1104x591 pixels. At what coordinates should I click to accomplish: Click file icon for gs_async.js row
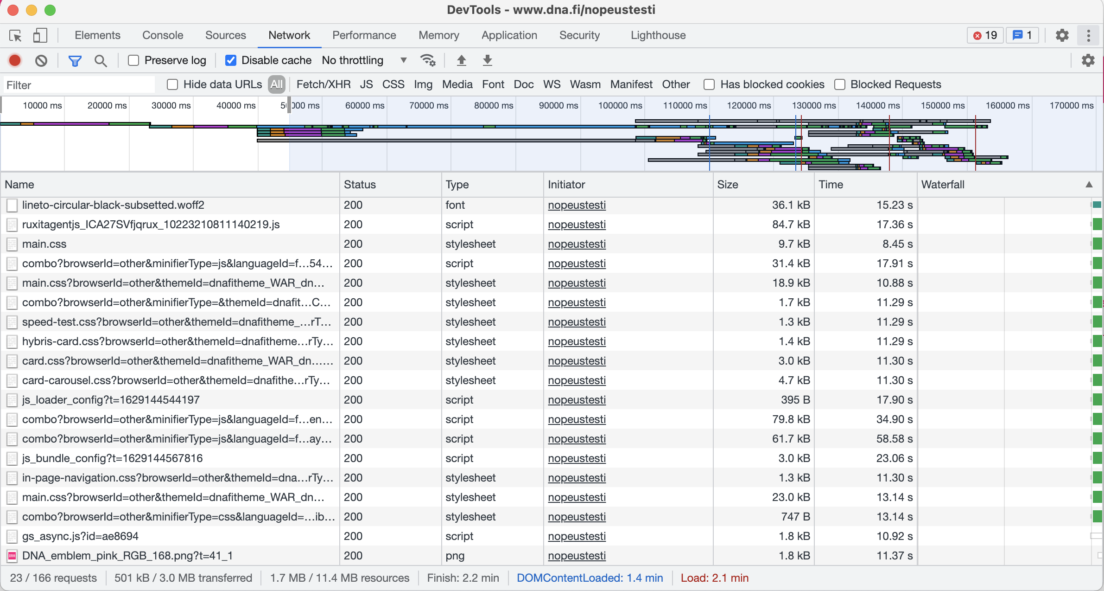pyautogui.click(x=12, y=536)
